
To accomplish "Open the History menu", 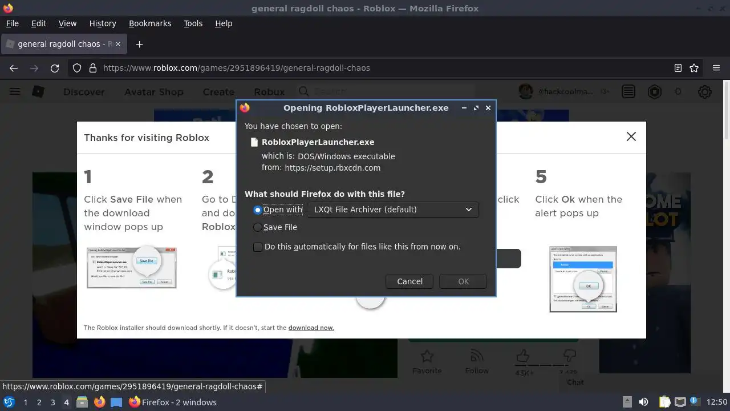I will tap(103, 23).
